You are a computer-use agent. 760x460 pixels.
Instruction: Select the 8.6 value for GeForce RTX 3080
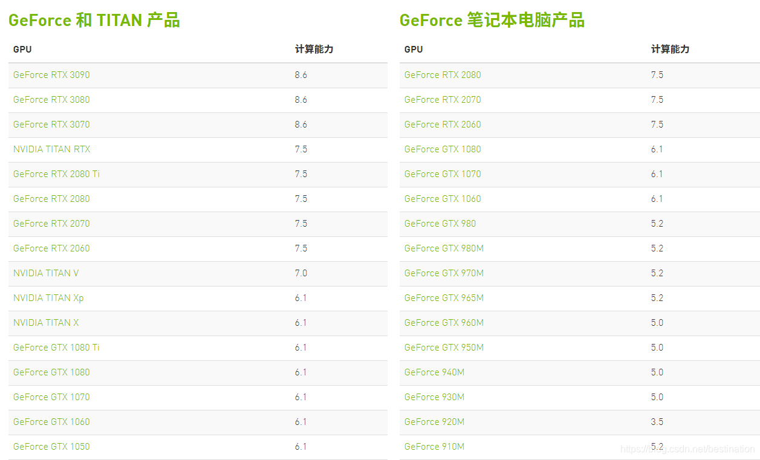tap(301, 100)
